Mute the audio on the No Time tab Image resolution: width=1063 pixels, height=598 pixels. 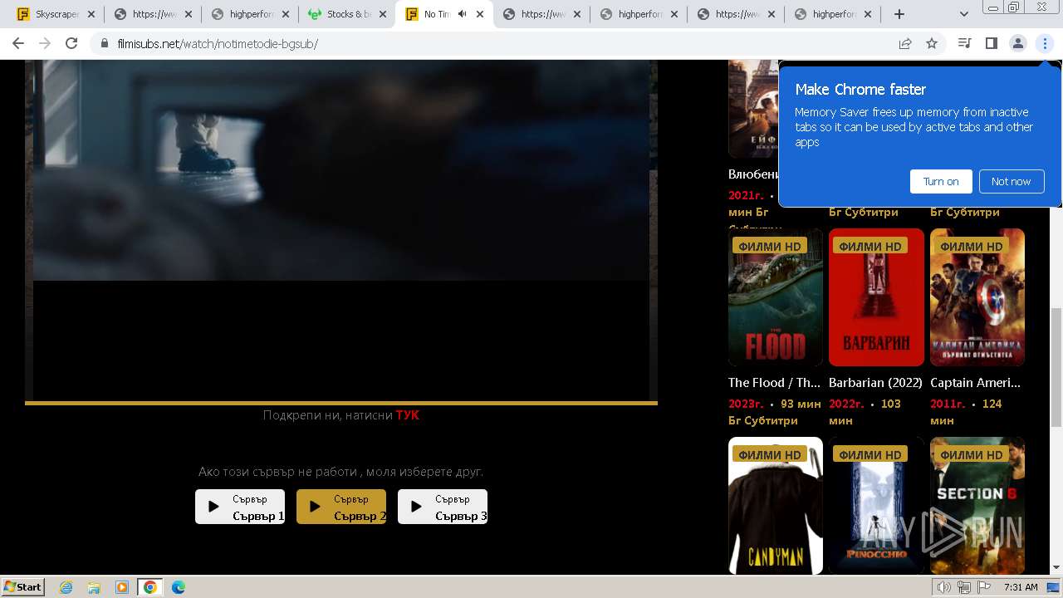[x=462, y=14]
